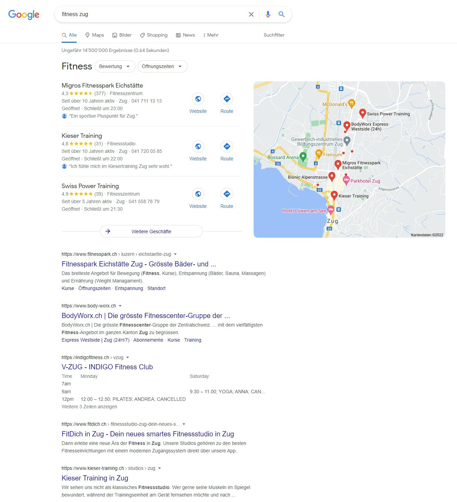The width and height of the screenshot is (457, 502).
Task: Open Express Westside | Zug (24H/7) sitelink
Action: [96, 340]
